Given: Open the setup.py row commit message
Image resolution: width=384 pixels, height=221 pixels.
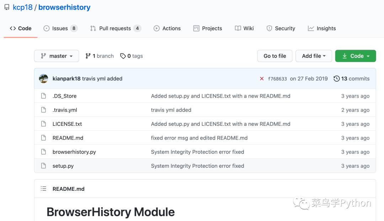Looking at the screenshot, I should 197,166.
